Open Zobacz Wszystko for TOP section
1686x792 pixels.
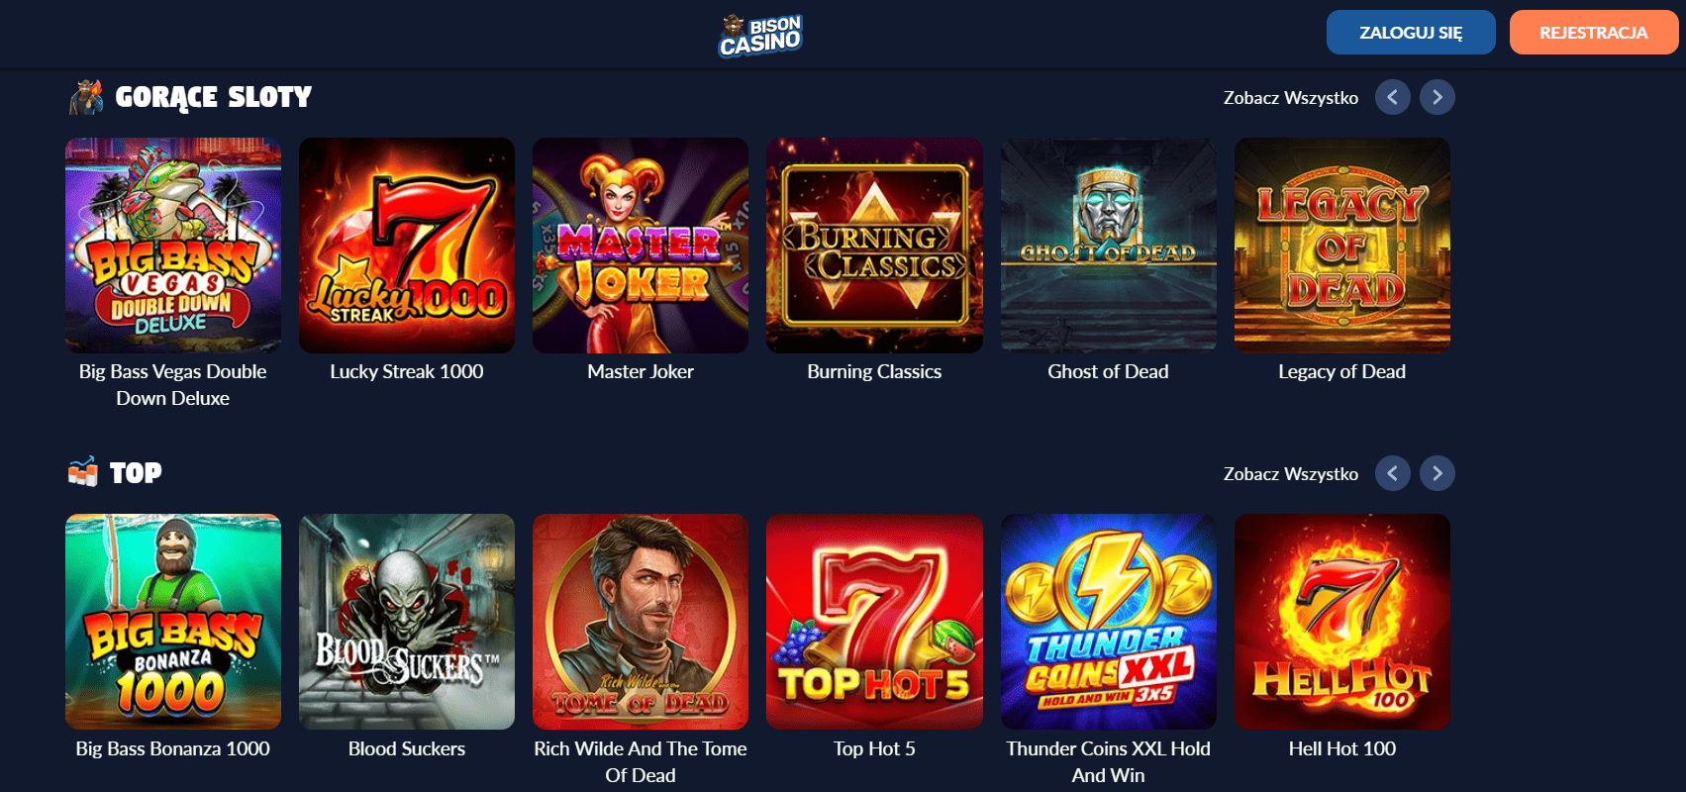[x=1291, y=473]
